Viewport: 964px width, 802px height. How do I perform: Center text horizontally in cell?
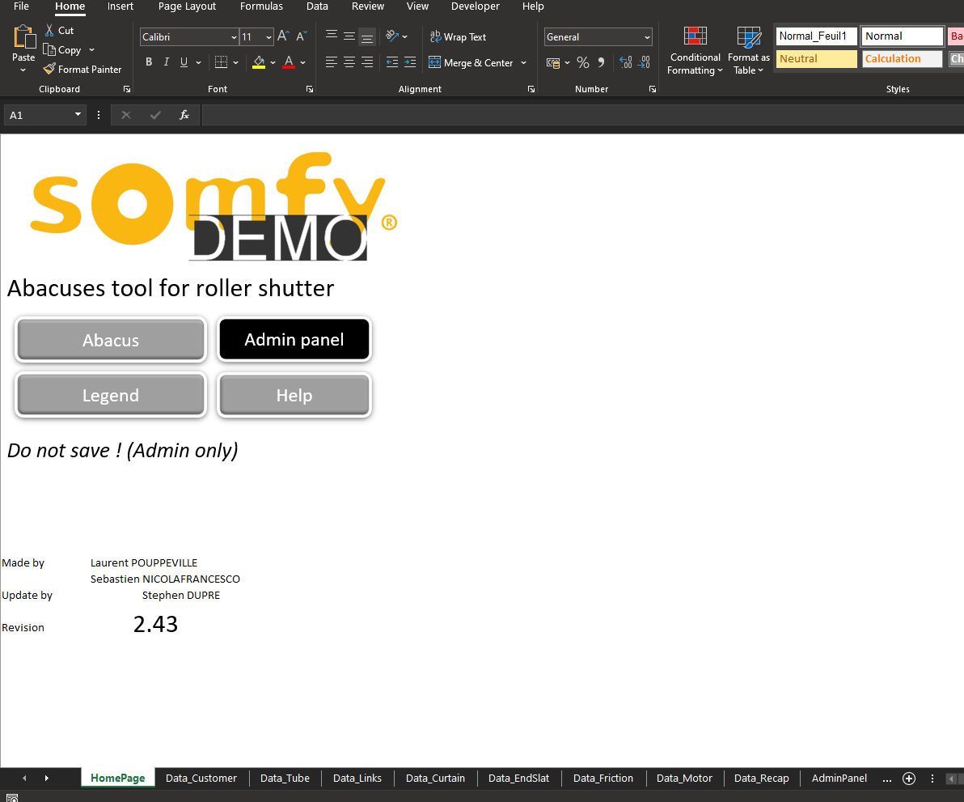point(349,62)
